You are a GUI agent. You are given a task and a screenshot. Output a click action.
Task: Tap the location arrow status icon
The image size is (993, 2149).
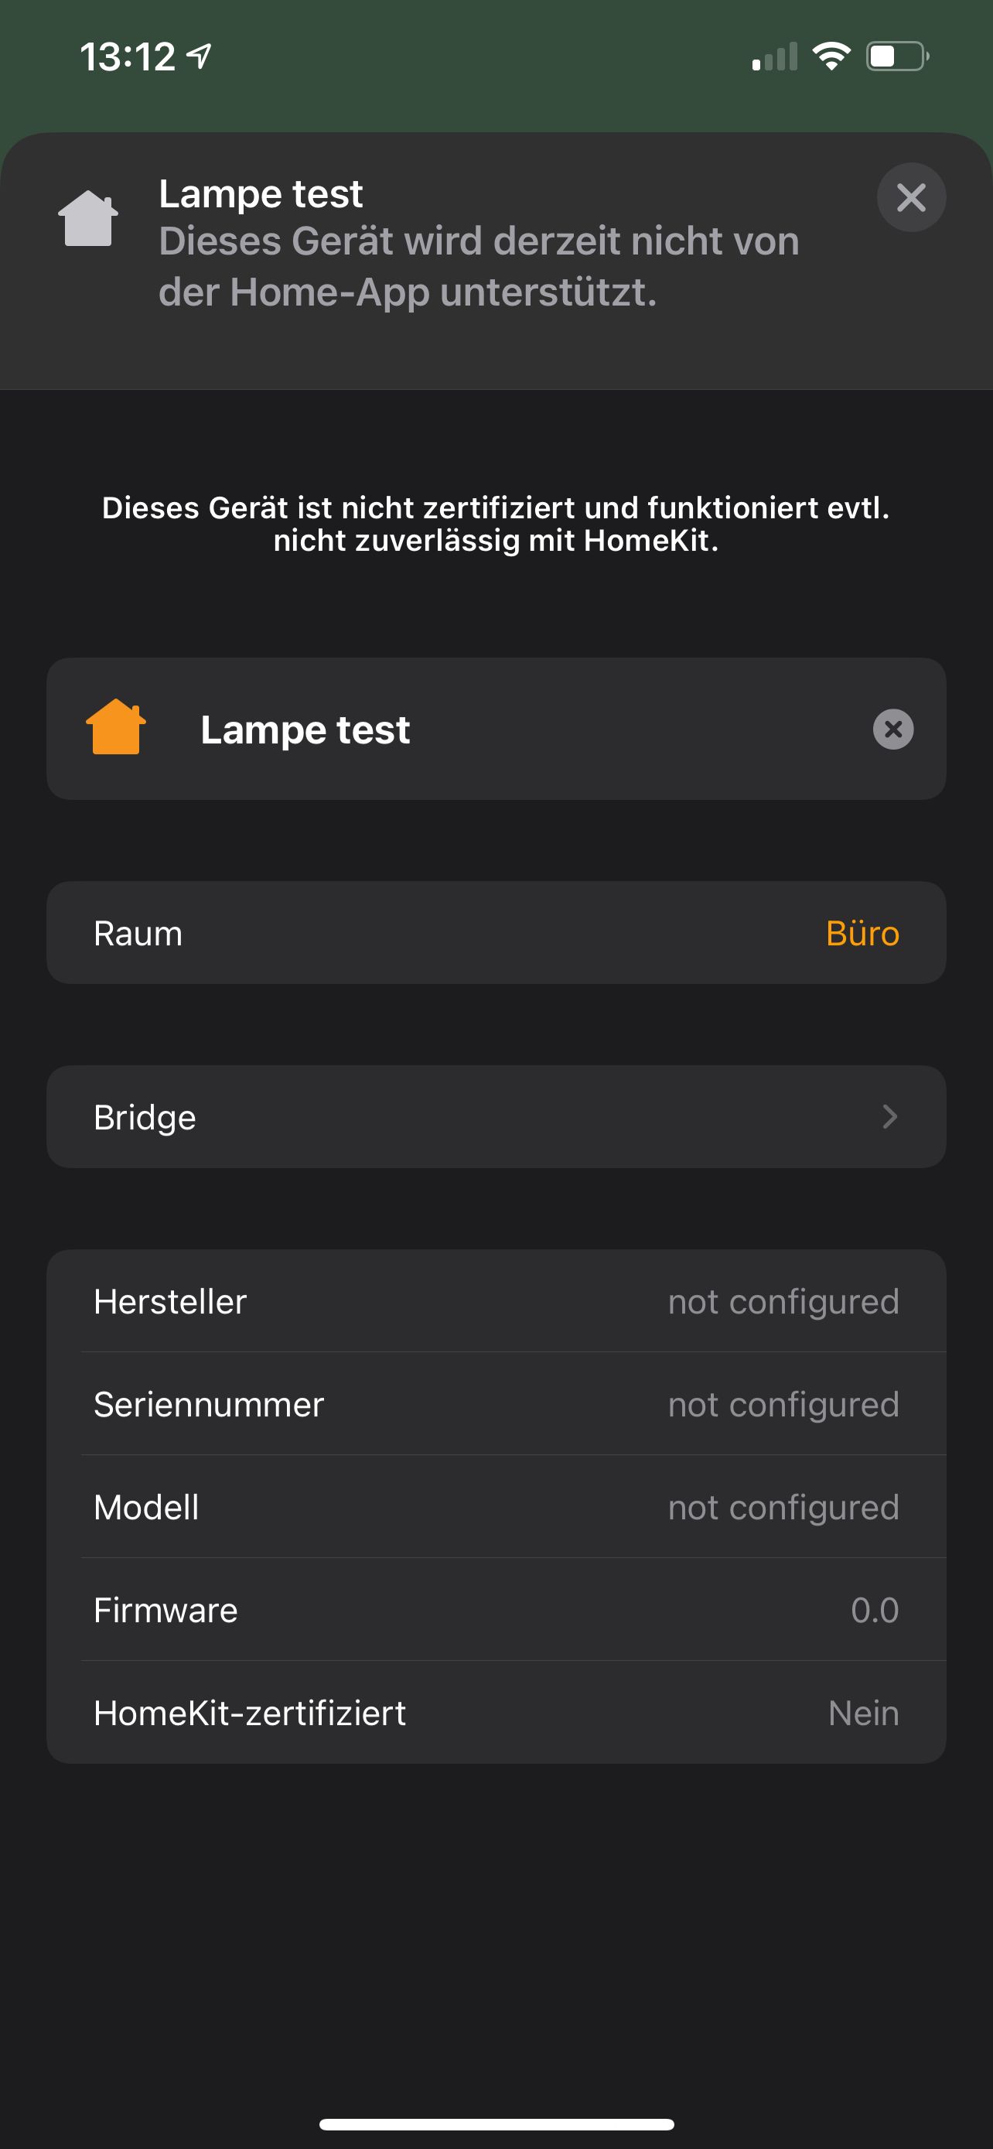pyautogui.click(x=199, y=56)
